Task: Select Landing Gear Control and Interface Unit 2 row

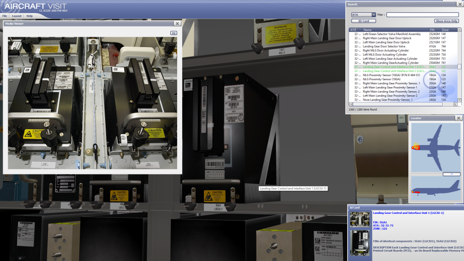Action: (x=394, y=71)
